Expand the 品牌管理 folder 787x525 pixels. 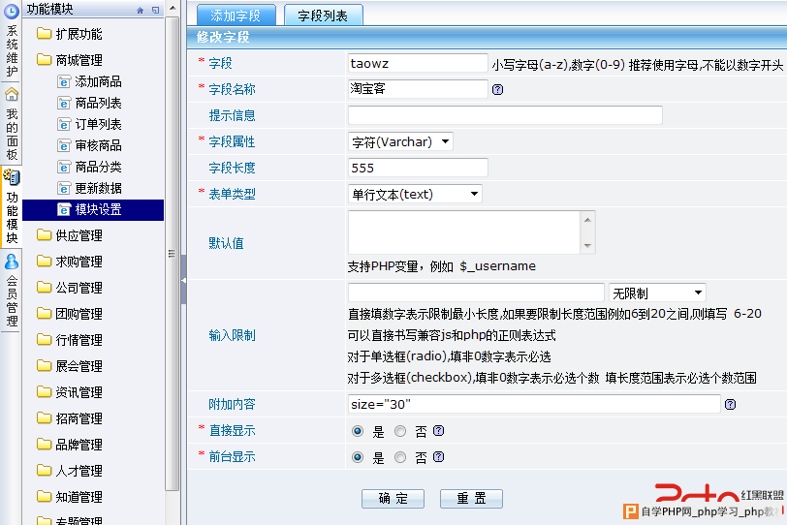pos(69,445)
